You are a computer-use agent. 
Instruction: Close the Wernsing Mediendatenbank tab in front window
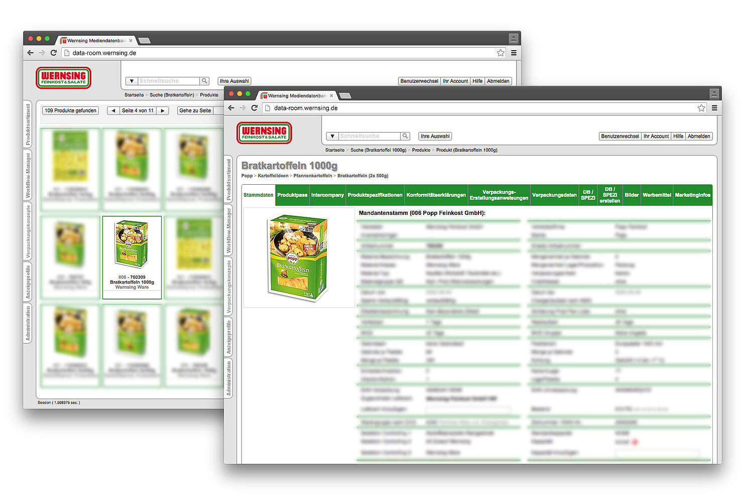(331, 95)
